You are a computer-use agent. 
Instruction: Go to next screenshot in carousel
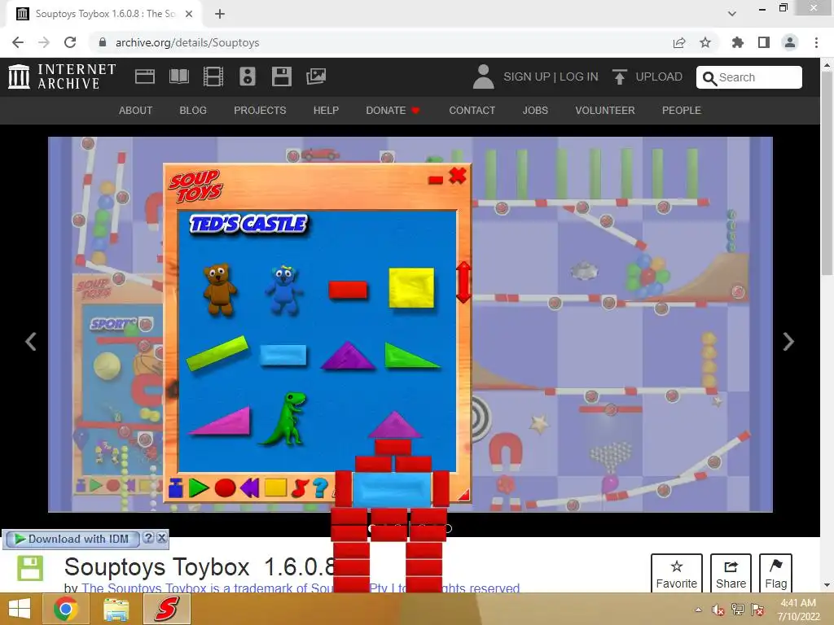(x=788, y=342)
